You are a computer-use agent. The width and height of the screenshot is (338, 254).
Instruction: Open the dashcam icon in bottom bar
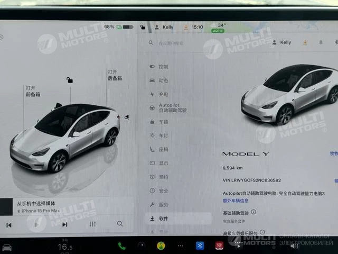coord(142,246)
